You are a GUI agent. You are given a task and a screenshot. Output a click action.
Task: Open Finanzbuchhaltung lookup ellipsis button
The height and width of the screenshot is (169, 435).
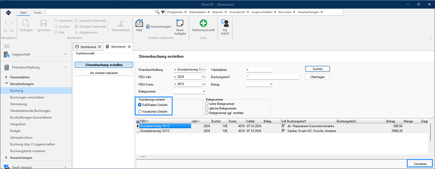tap(204, 70)
